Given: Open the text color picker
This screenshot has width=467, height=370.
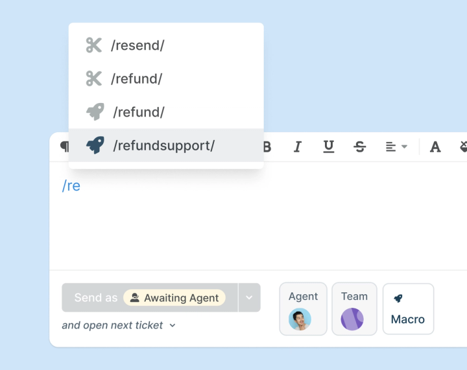Looking at the screenshot, I should [435, 147].
